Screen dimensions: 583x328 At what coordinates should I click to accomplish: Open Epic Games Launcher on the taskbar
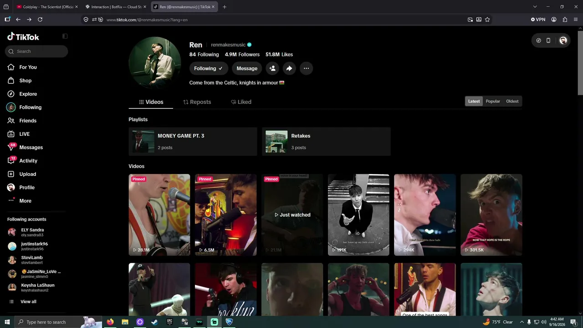pos(170,322)
